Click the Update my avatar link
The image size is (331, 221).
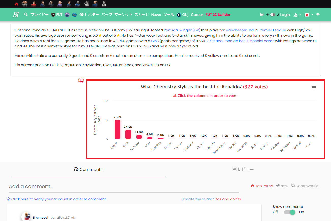[197, 199]
